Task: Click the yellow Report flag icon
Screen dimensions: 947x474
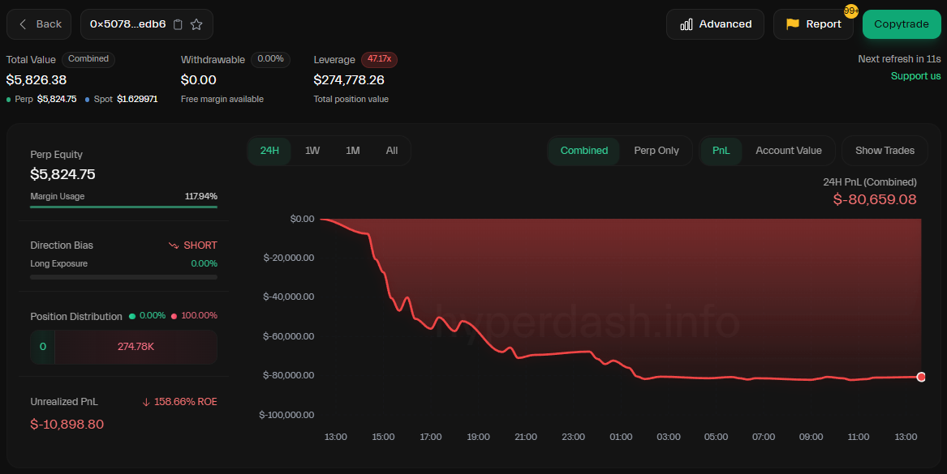Action: pos(793,24)
